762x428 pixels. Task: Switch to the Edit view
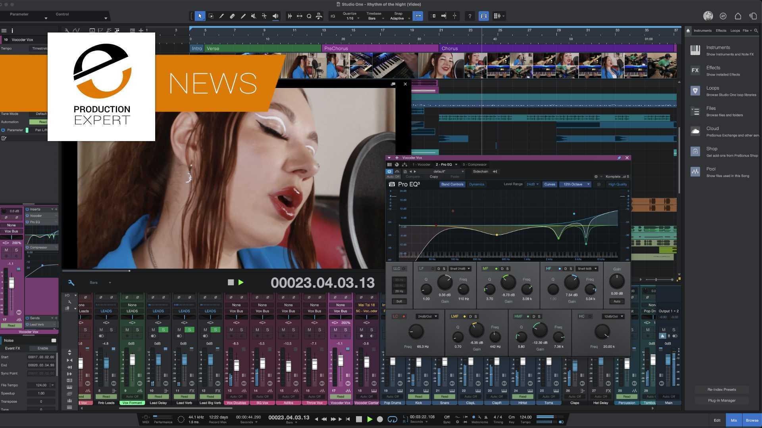717,420
